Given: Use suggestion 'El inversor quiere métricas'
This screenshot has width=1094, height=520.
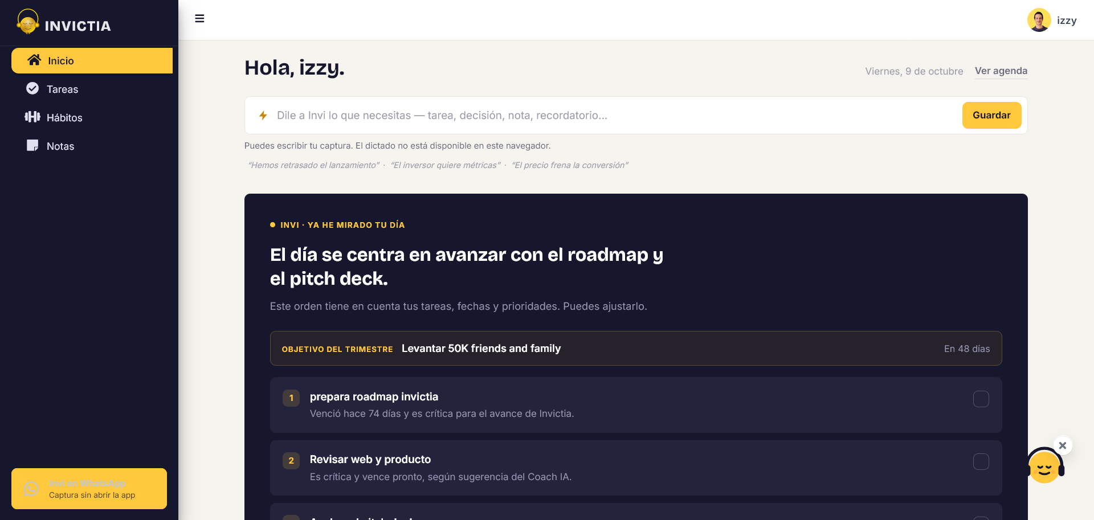Looking at the screenshot, I should point(446,165).
